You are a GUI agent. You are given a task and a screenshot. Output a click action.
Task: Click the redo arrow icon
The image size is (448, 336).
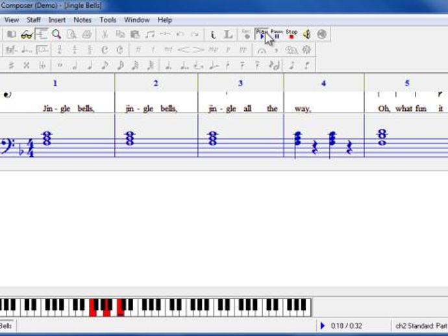click(195, 34)
